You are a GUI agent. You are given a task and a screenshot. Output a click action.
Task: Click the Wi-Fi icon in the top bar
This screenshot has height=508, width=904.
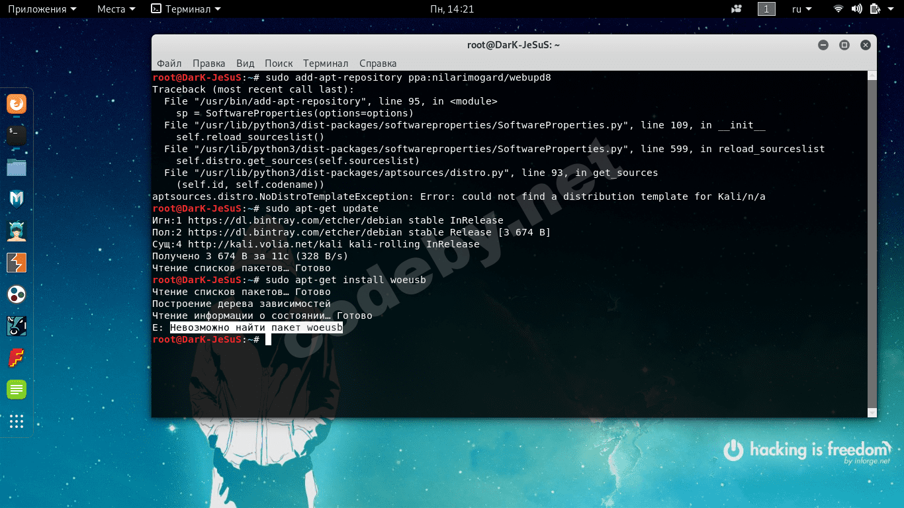point(838,9)
